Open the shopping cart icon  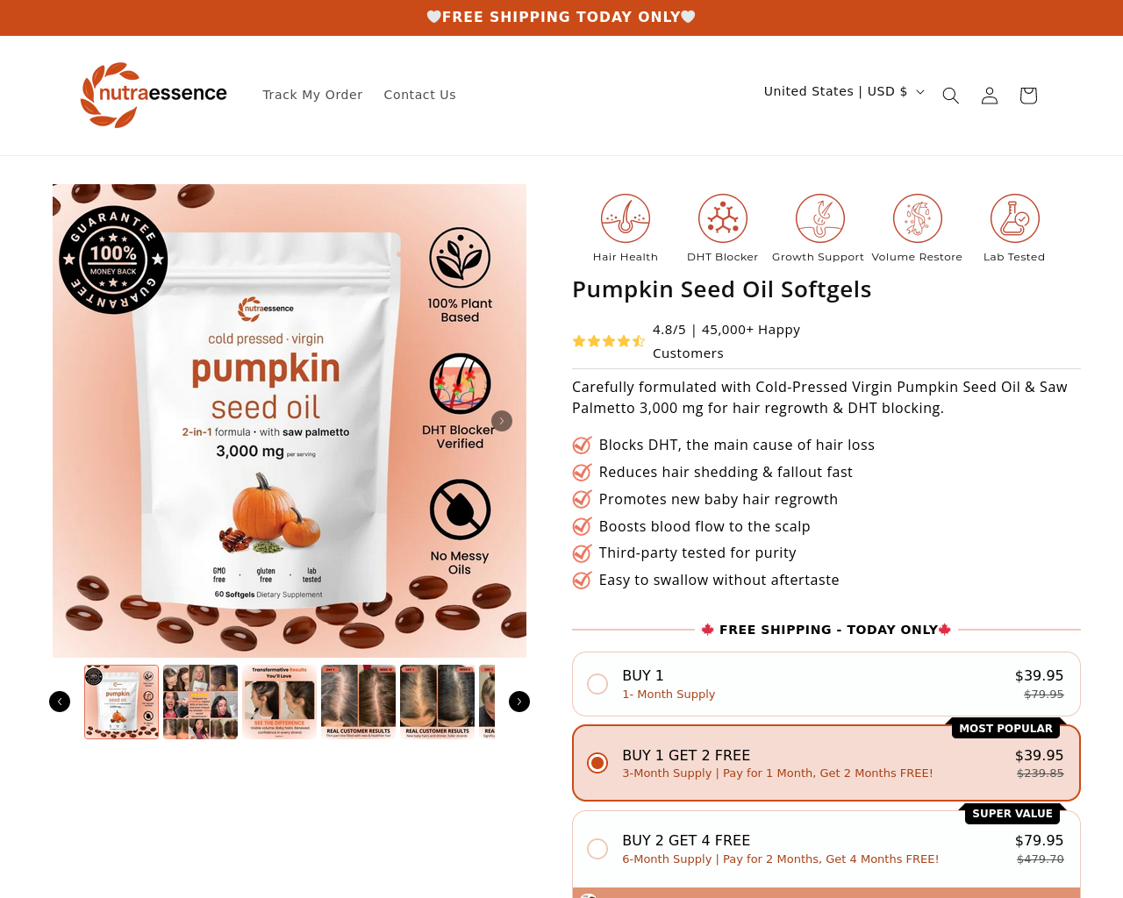click(x=1028, y=96)
